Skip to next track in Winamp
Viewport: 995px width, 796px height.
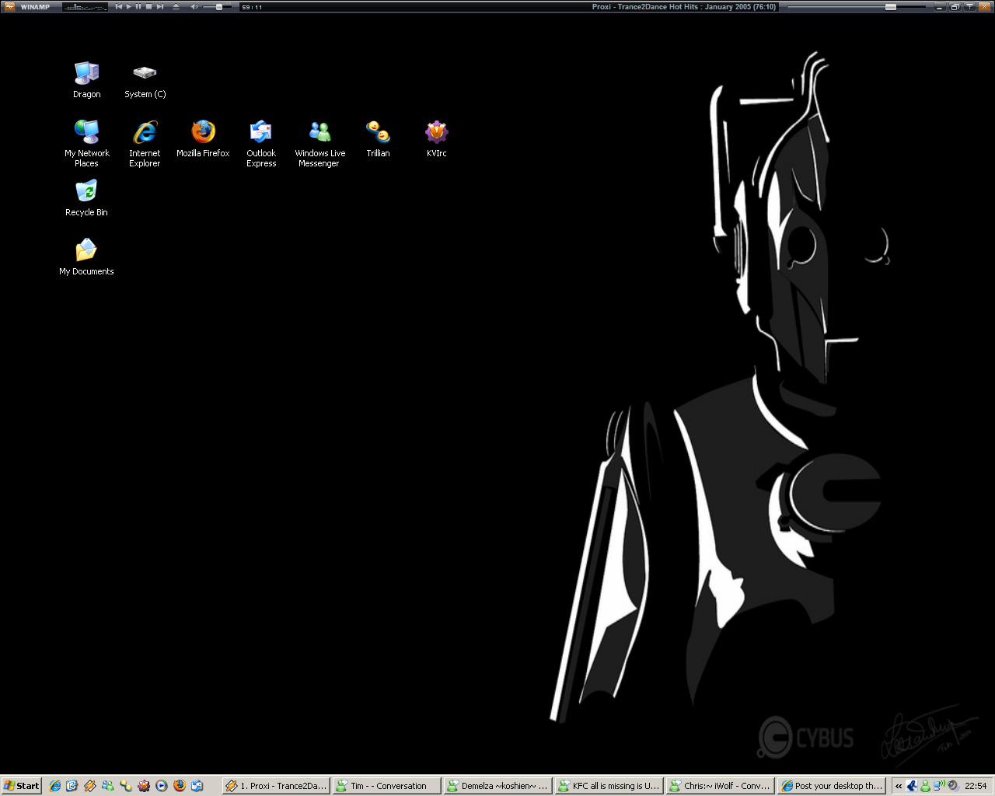point(159,6)
